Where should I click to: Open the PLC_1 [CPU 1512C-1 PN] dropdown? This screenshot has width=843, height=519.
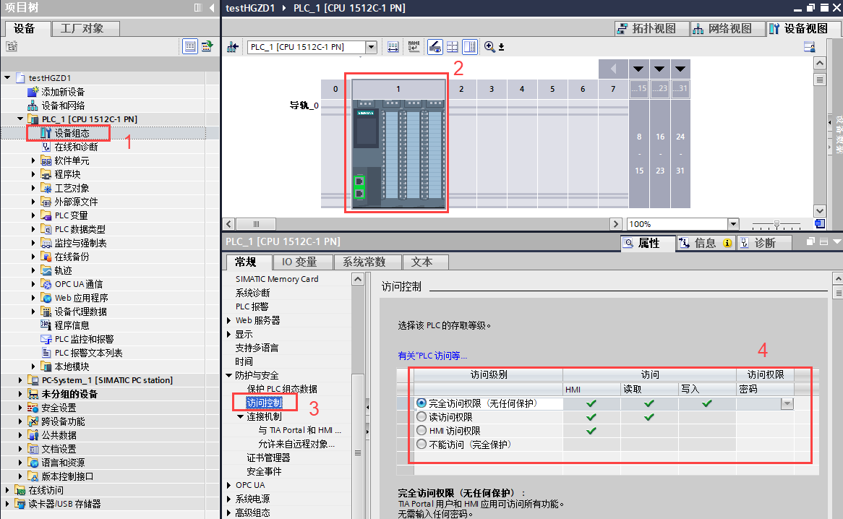(x=371, y=46)
